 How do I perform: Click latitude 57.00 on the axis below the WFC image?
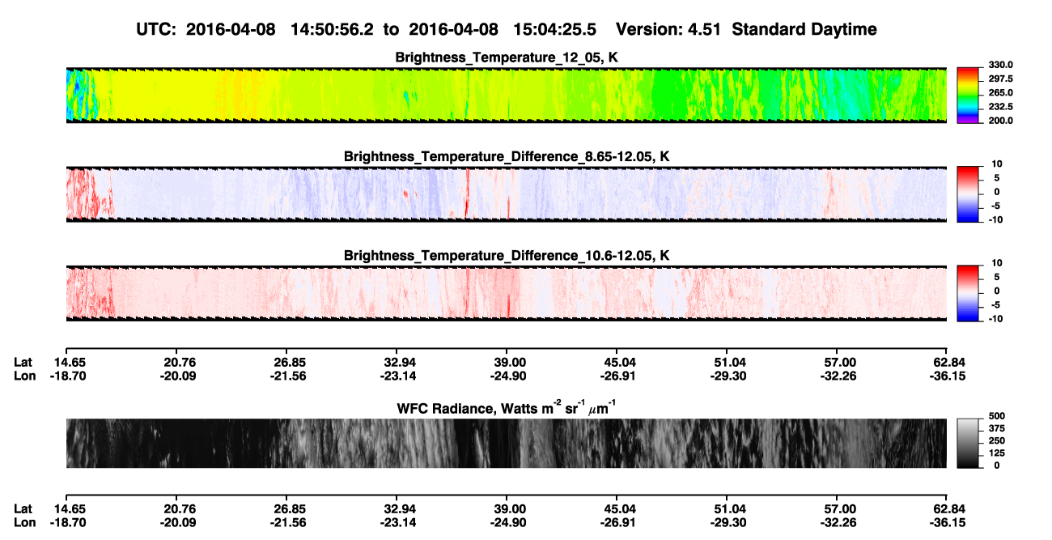coord(839,509)
